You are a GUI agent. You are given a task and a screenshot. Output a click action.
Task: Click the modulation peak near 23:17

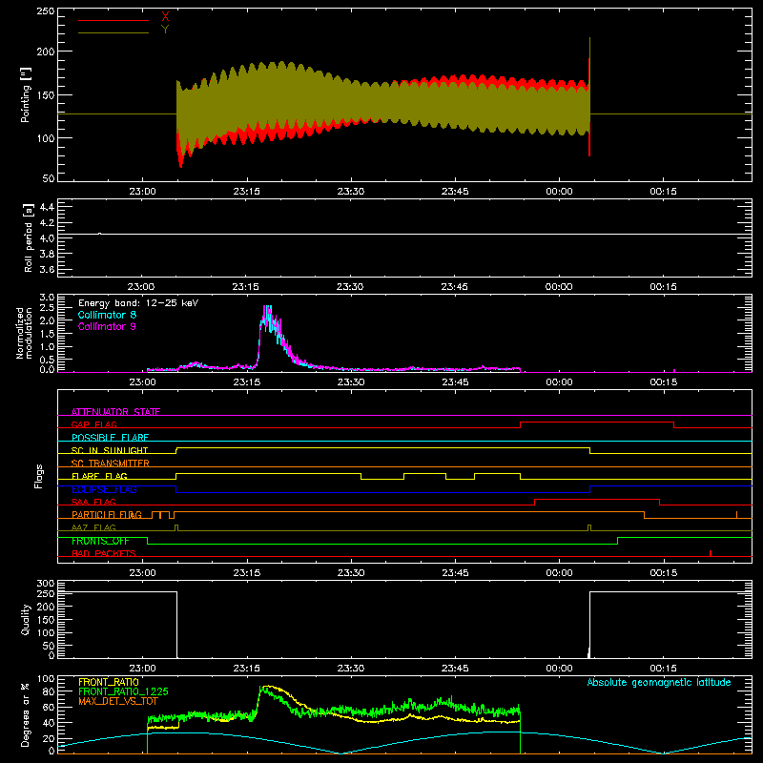[x=268, y=317]
